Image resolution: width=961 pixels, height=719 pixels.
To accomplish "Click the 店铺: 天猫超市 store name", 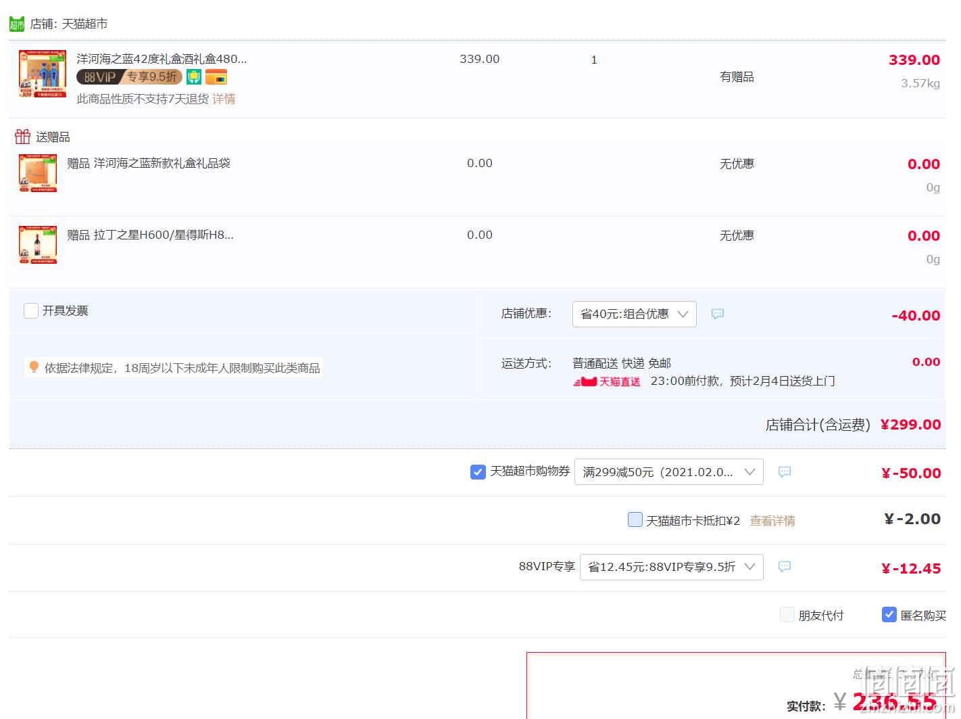I will pos(69,24).
